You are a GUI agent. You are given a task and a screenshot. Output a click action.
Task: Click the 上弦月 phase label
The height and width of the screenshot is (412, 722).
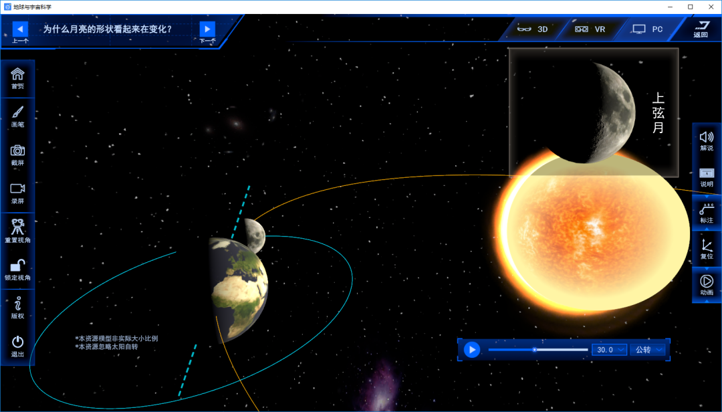pyautogui.click(x=658, y=112)
